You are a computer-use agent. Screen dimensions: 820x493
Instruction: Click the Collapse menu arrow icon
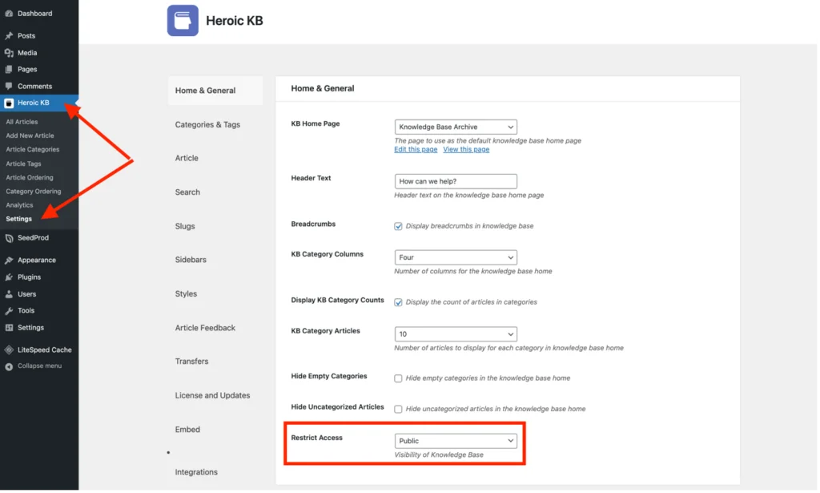tap(9, 367)
